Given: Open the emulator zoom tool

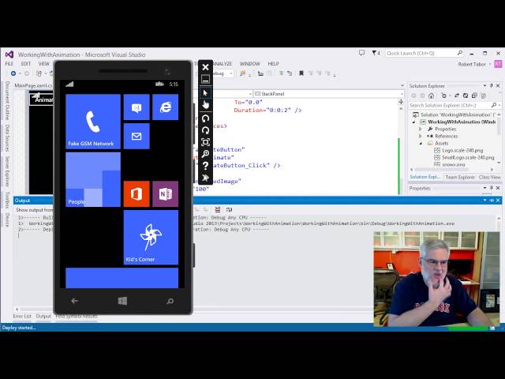Looking at the screenshot, I should 205,154.
